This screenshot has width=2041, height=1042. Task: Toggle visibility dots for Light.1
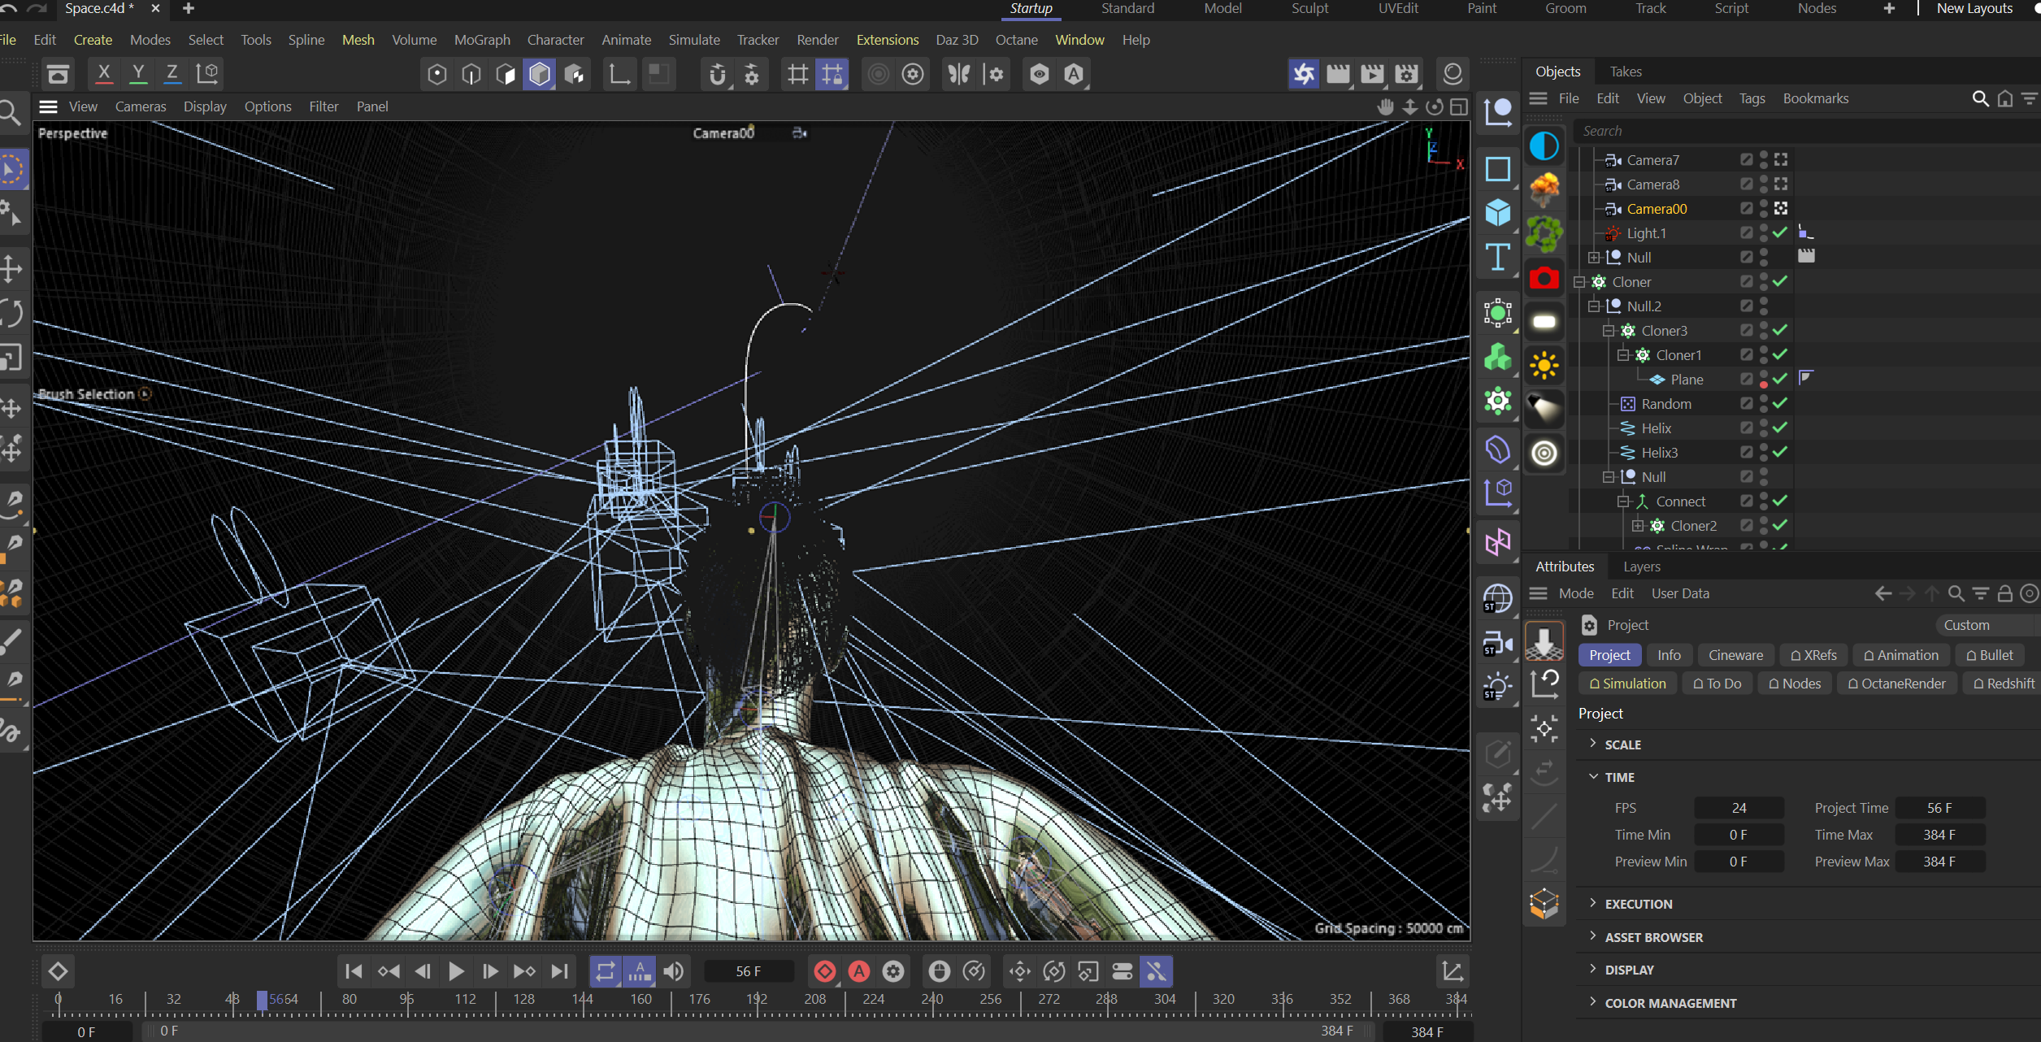pos(1762,233)
